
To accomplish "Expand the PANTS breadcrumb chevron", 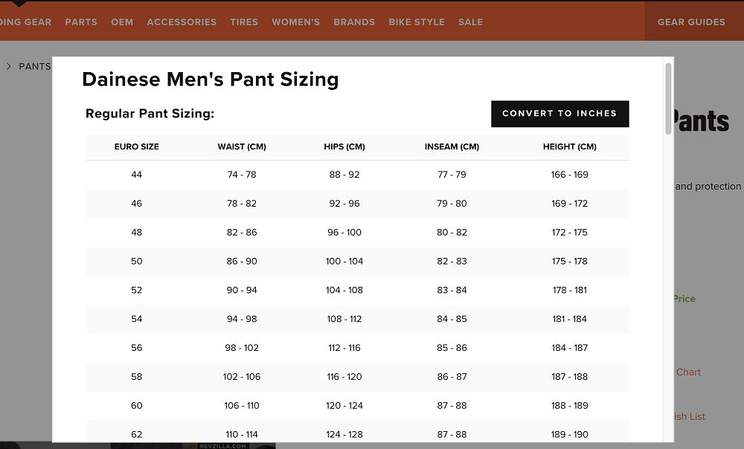I will 8,66.
